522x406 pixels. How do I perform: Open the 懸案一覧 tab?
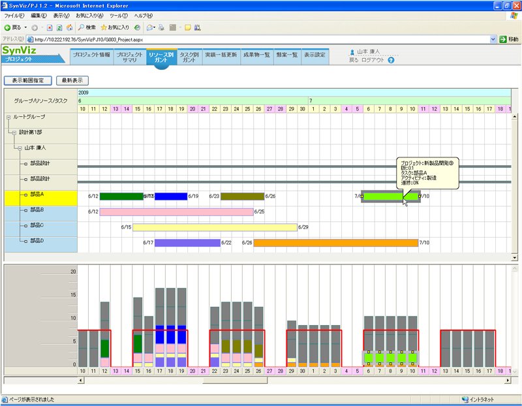coord(287,57)
